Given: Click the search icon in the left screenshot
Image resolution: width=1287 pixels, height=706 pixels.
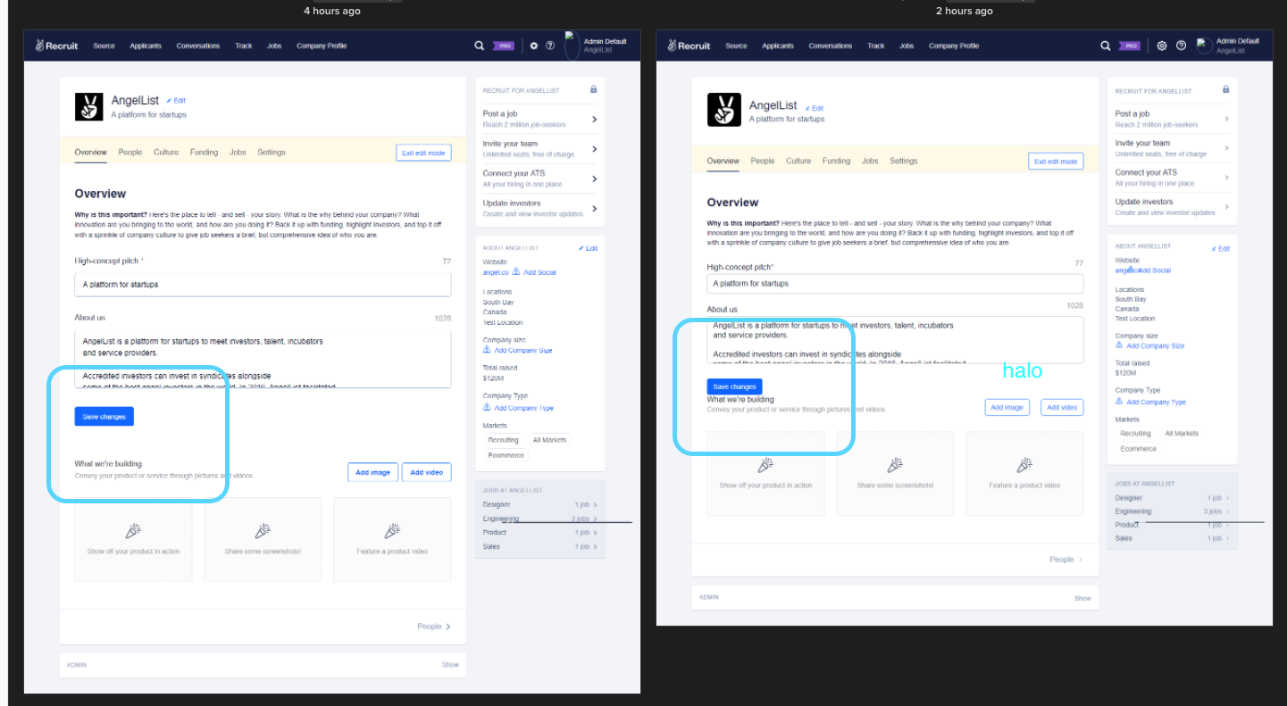Looking at the screenshot, I should coord(480,46).
